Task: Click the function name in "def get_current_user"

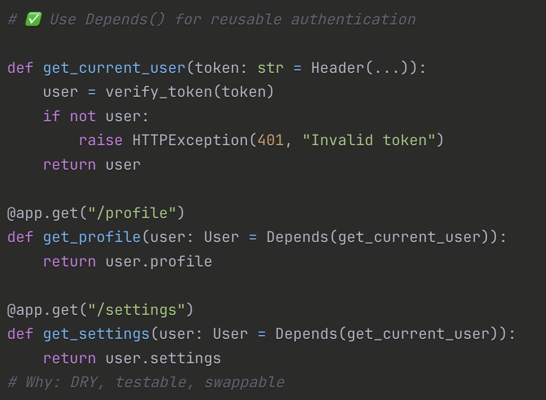Action: point(114,68)
